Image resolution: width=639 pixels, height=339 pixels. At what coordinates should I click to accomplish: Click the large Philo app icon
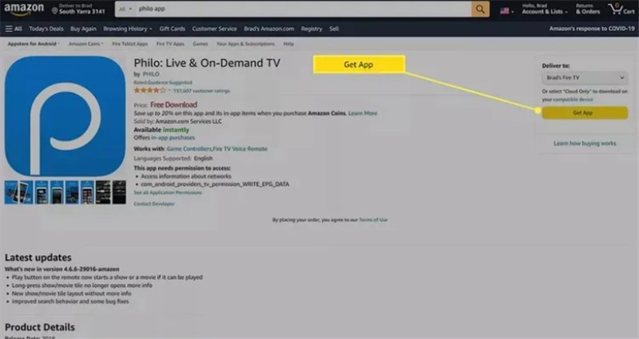coord(65,116)
